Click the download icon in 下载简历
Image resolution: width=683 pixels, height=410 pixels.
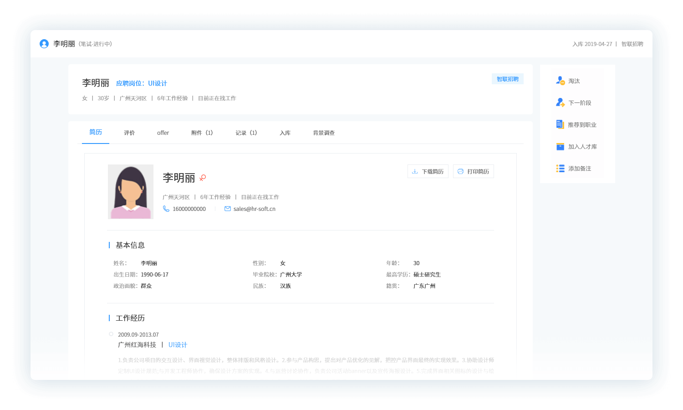[415, 171]
